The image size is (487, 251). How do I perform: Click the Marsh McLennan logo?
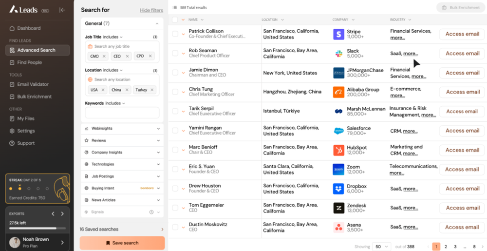(338, 111)
